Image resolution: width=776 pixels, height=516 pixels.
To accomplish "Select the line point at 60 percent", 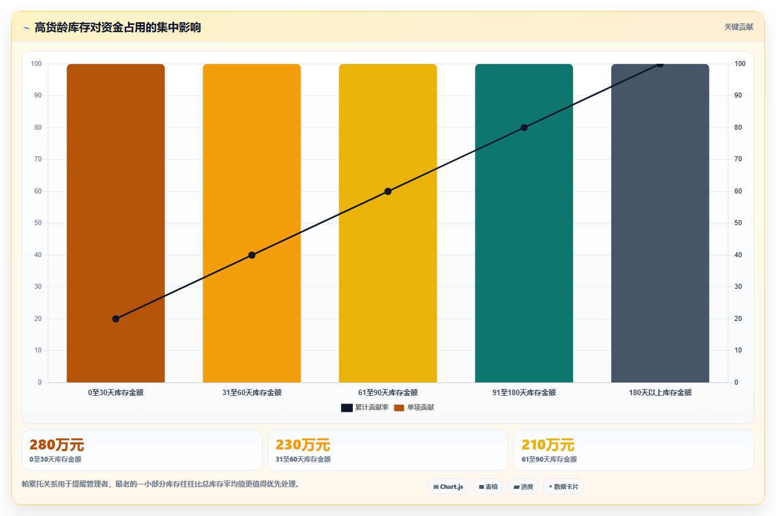I will pyautogui.click(x=388, y=191).
